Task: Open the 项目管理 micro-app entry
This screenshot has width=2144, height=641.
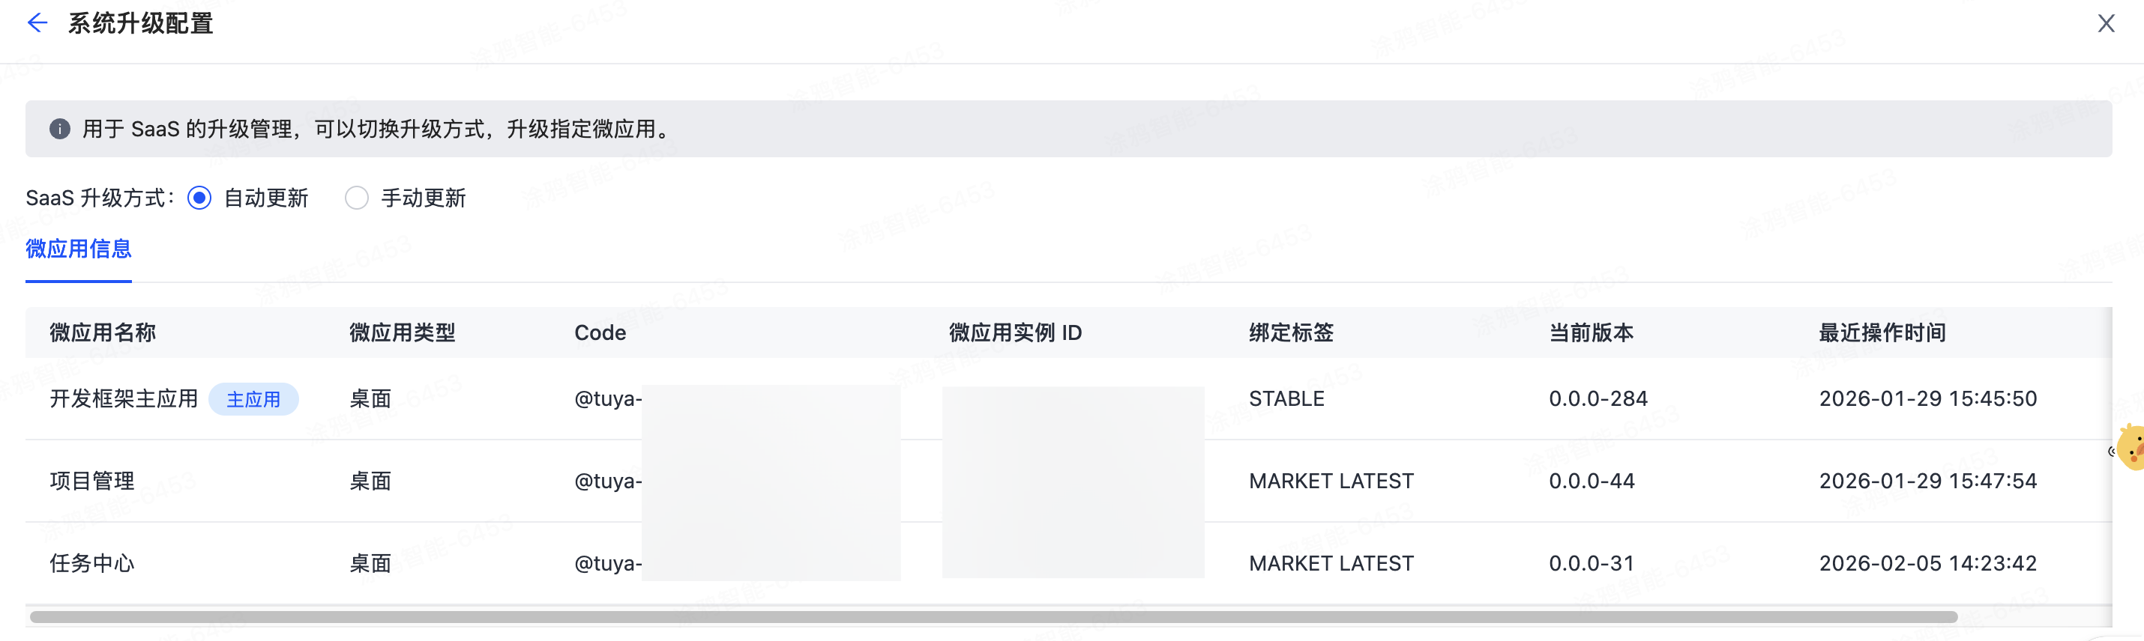Action: 91,481
